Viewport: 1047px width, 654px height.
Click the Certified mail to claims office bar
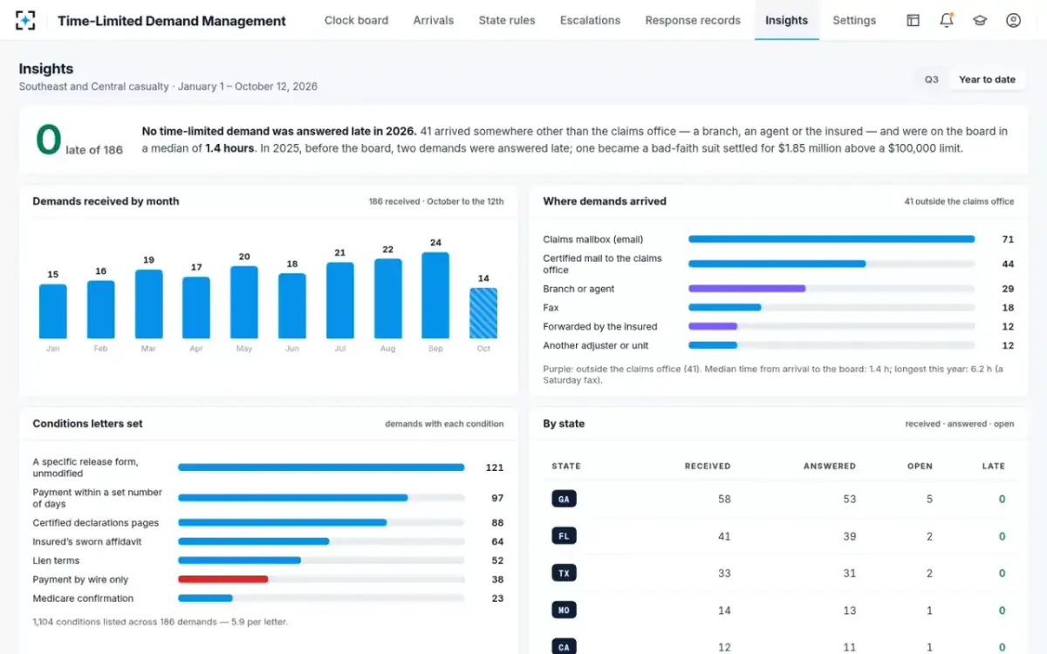click(777, 263)
